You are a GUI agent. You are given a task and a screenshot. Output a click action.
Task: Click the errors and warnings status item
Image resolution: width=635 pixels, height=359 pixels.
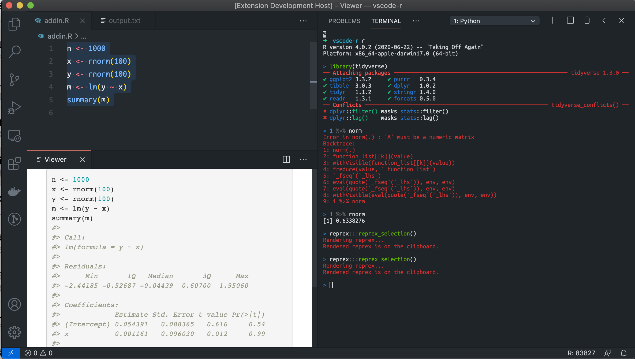[39, 353]
